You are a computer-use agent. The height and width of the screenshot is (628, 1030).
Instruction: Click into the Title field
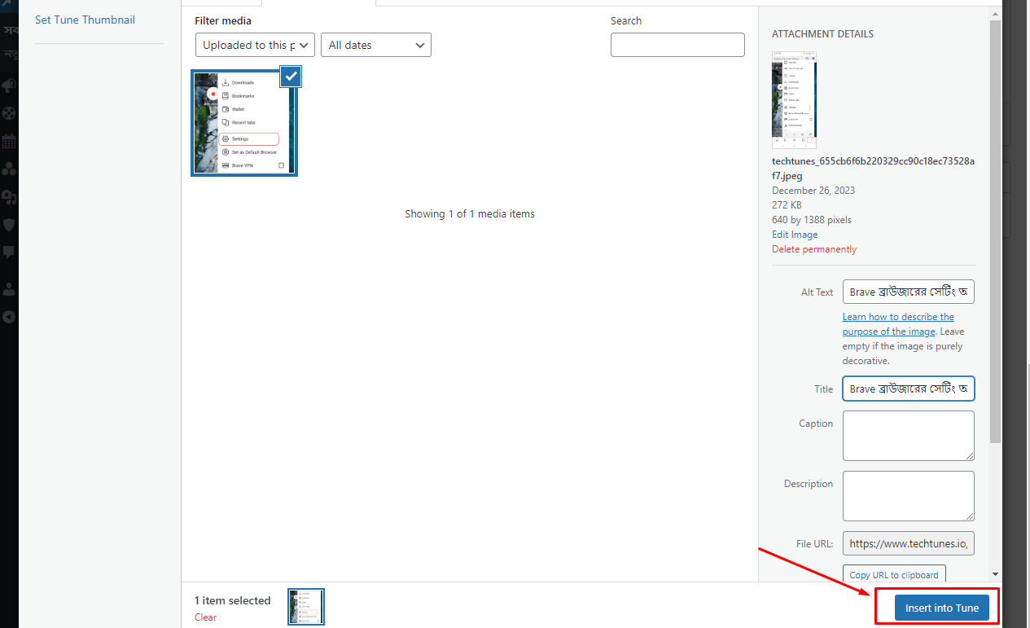point(908,389)
